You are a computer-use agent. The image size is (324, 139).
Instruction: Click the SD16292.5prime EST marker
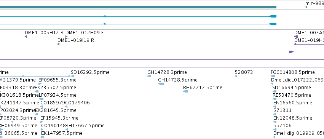click(x=72, y=76)
